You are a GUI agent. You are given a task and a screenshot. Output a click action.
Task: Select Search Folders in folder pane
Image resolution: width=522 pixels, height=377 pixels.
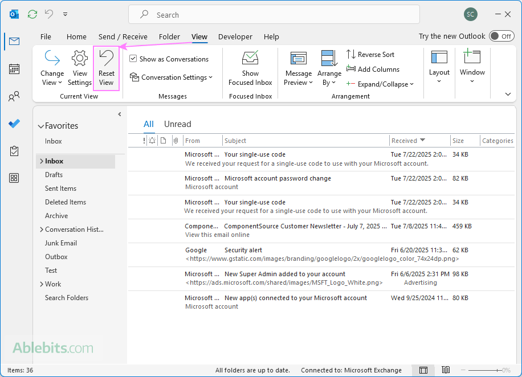coord(67,298)
